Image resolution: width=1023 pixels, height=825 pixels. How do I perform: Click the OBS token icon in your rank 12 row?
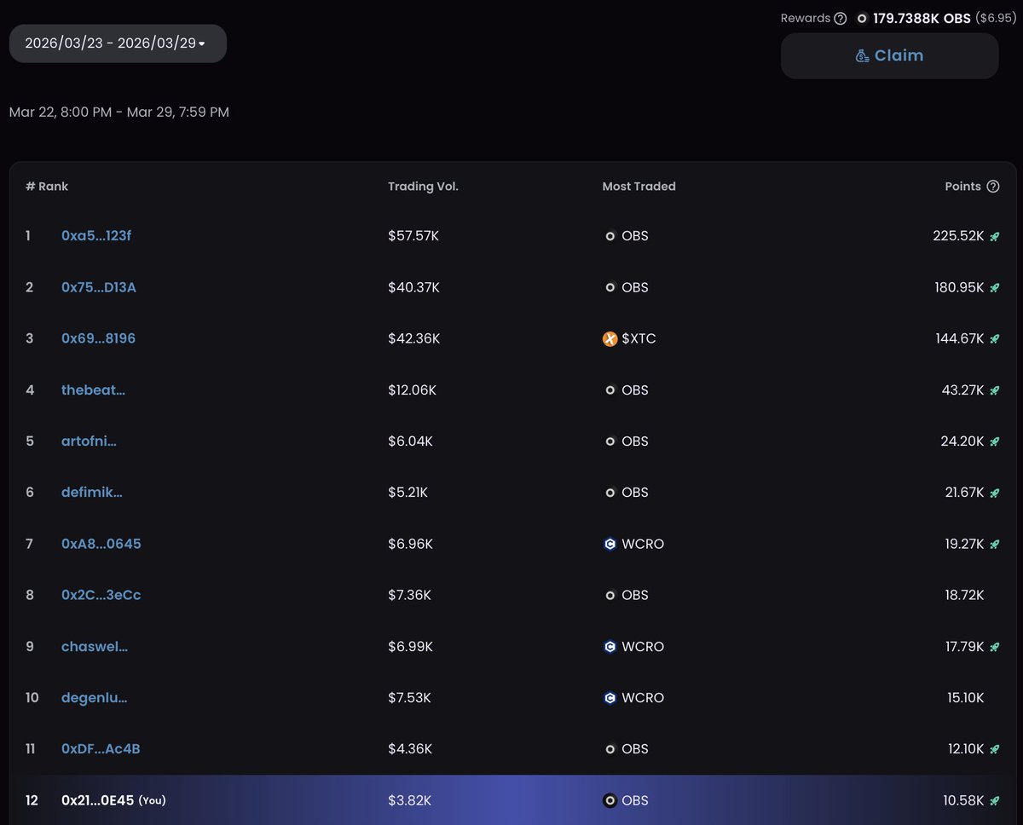pos(610,800)
